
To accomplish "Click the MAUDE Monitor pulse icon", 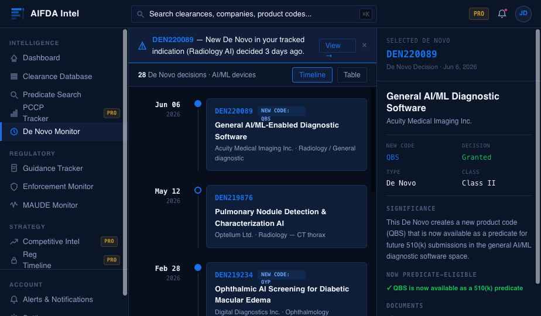I will 14,205.
